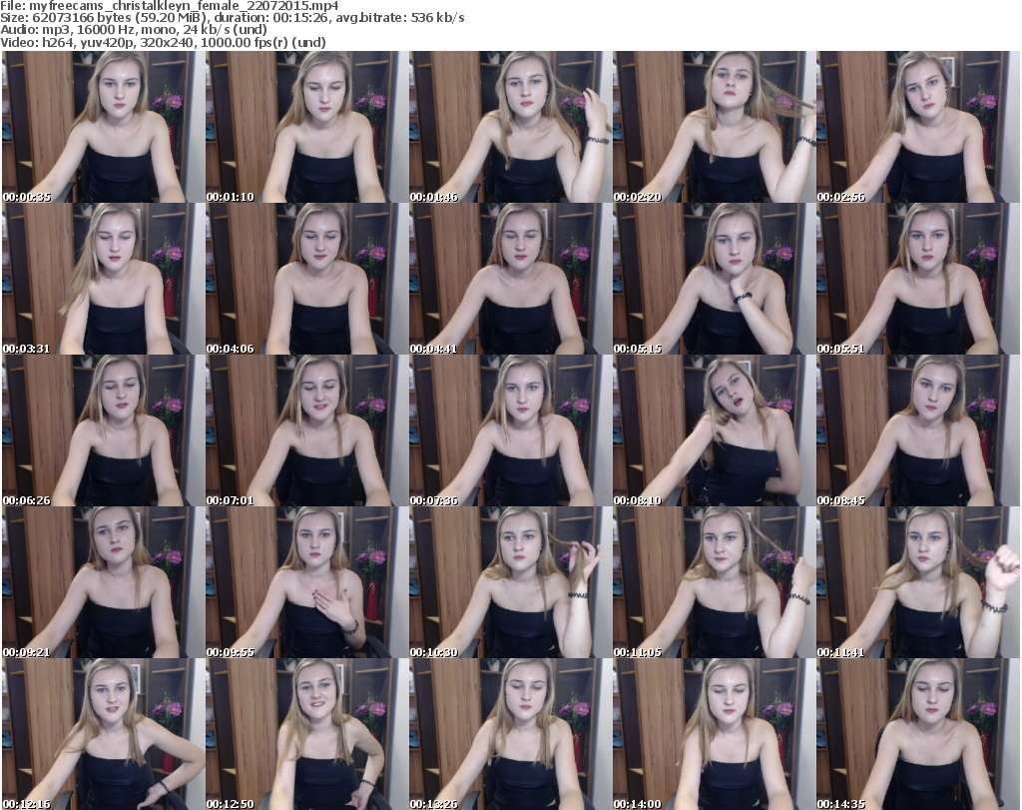Select the thumbnail labeled 00:12:16
Image resolution: width=1022 pixels, height=810 pixels.
[x=103, y=734]
